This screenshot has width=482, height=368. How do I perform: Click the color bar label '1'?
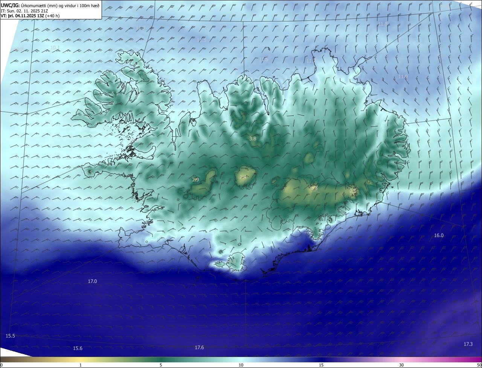[x=81, y=365]
